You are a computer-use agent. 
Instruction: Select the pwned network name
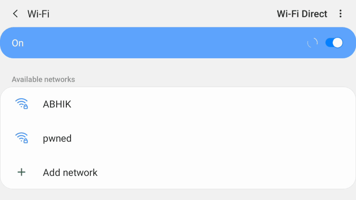tap(57, 138)
